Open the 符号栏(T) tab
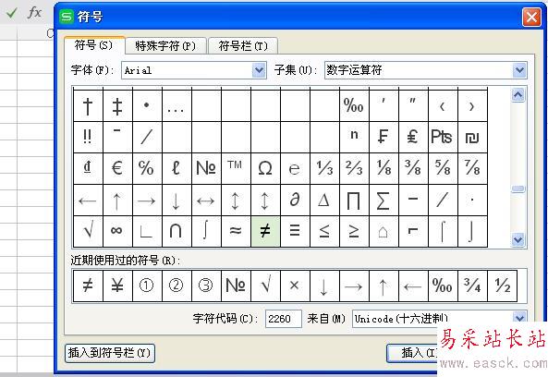Screen dimensions: 548x377 point(243,46)
